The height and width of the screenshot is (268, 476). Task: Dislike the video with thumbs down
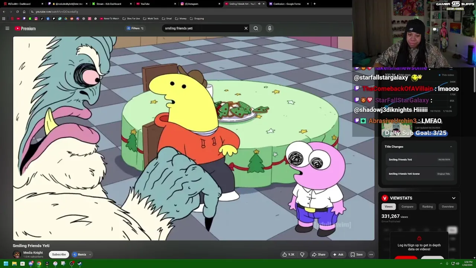point(302,255)
